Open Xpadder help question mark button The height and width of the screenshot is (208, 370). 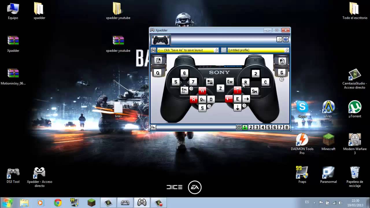click(x=286, y=40)
